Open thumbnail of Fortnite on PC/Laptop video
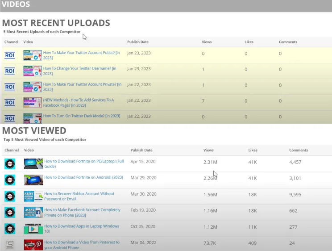 click(33, 164)
